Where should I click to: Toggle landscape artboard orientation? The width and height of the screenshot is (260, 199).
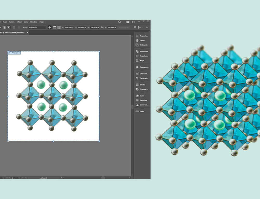pyautogui.click(x=9, y=28)
